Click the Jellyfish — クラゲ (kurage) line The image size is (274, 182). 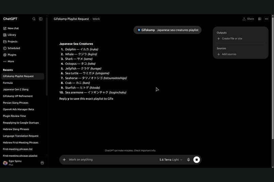[83, 68]
